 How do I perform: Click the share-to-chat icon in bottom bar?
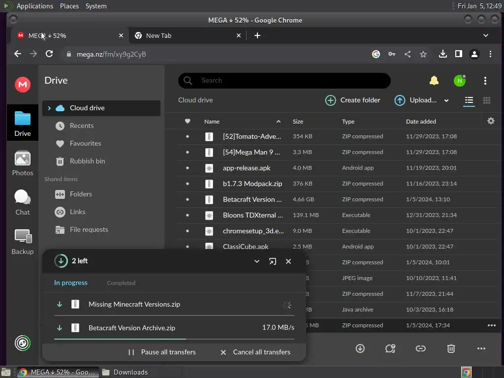390,348
